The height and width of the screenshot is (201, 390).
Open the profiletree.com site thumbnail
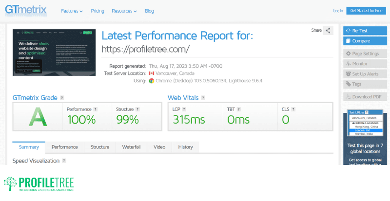tap(54, 53)
